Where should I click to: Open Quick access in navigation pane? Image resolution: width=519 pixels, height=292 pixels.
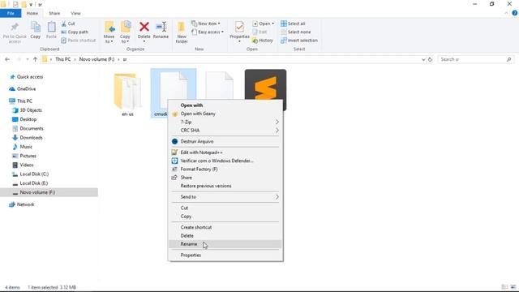coord(30,77)
